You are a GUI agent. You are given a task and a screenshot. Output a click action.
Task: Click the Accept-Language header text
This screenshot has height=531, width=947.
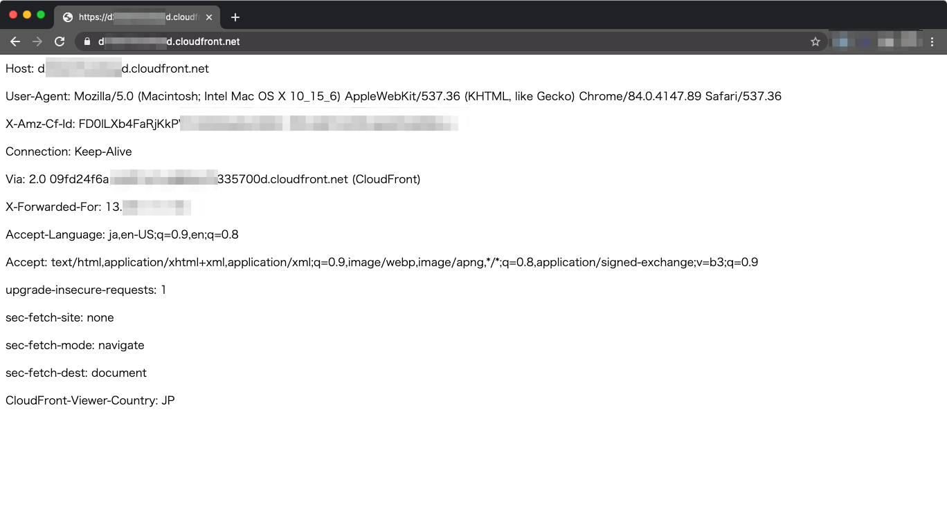(122, 234)
